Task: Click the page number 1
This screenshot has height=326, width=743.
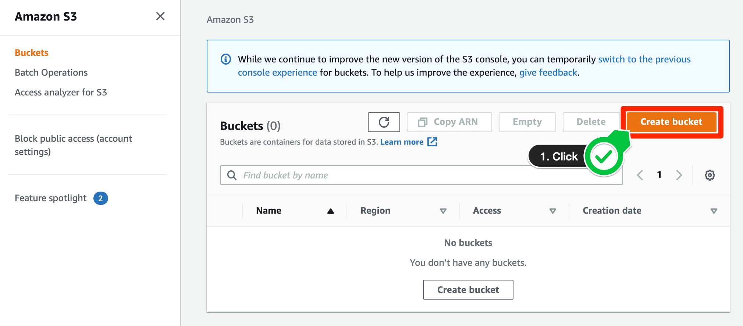Action: click(x=659, y=175)
